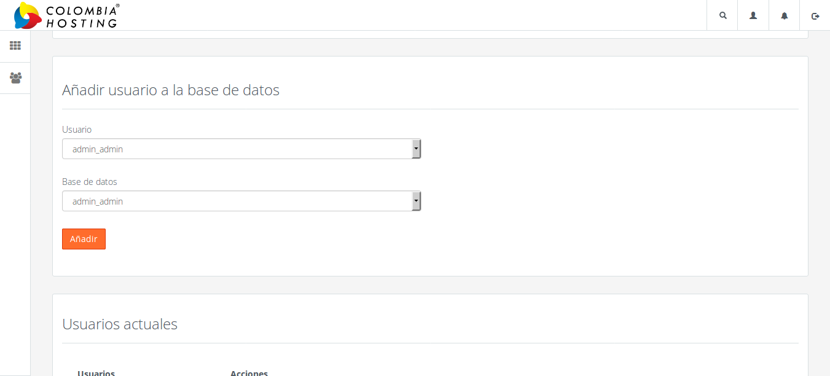Open the grid apps icon in sidebar
Viewport: 830px width, 376px height.
point(15,45)
